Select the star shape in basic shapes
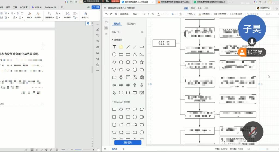The width and height of the screenshot is (279, 152). [142, 62]
